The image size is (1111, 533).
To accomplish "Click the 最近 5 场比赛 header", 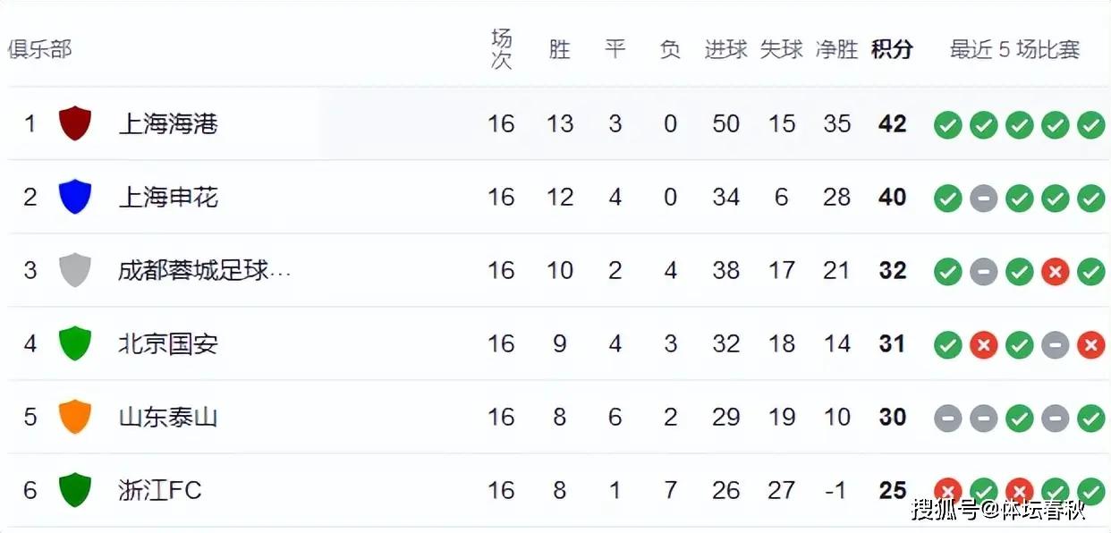I will tap(1014, 49).
